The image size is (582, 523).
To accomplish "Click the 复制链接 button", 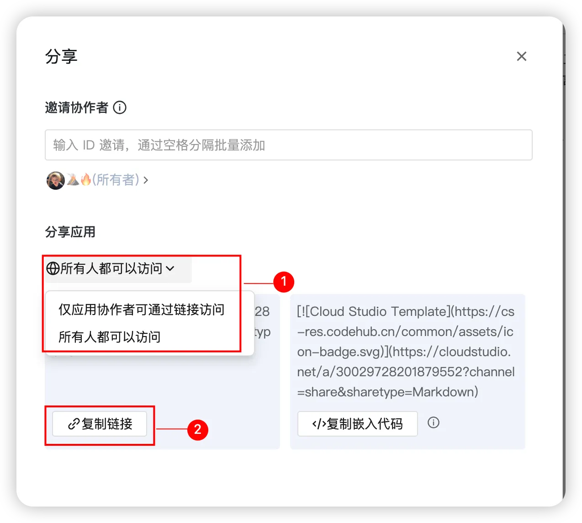I will (x=100, y=424).
